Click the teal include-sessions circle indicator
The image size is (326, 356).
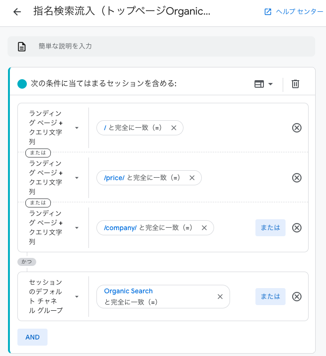(x=22, y=84)
